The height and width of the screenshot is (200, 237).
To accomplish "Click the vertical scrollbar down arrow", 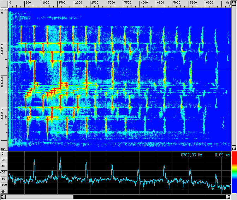I will tap(234, 148).
